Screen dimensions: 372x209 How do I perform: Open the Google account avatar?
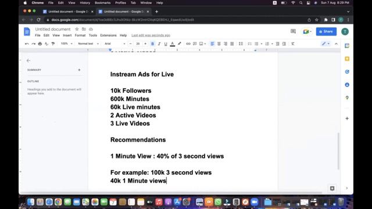pos(345,31)
